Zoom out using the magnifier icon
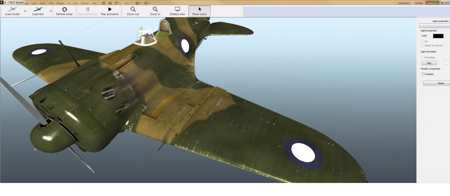450x196 pixels. pos(133,9)
